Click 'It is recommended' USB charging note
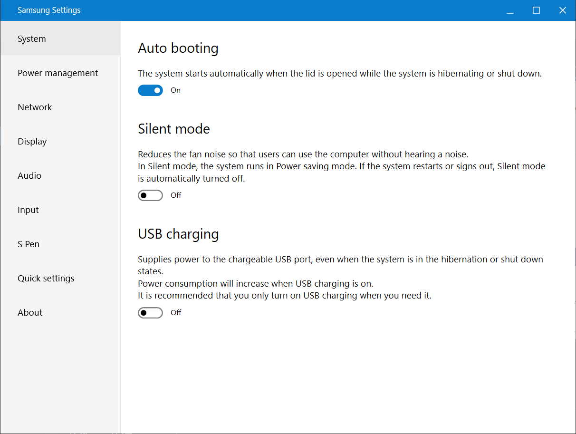The width and height of the screenshot is (576, 434). pyautogui.click(x=285, y=296)
